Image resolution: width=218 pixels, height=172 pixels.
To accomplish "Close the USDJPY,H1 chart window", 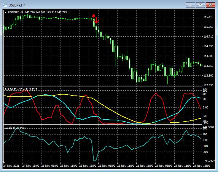I will [211, 5].
